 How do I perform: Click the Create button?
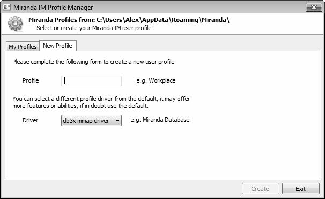point(260,189)
